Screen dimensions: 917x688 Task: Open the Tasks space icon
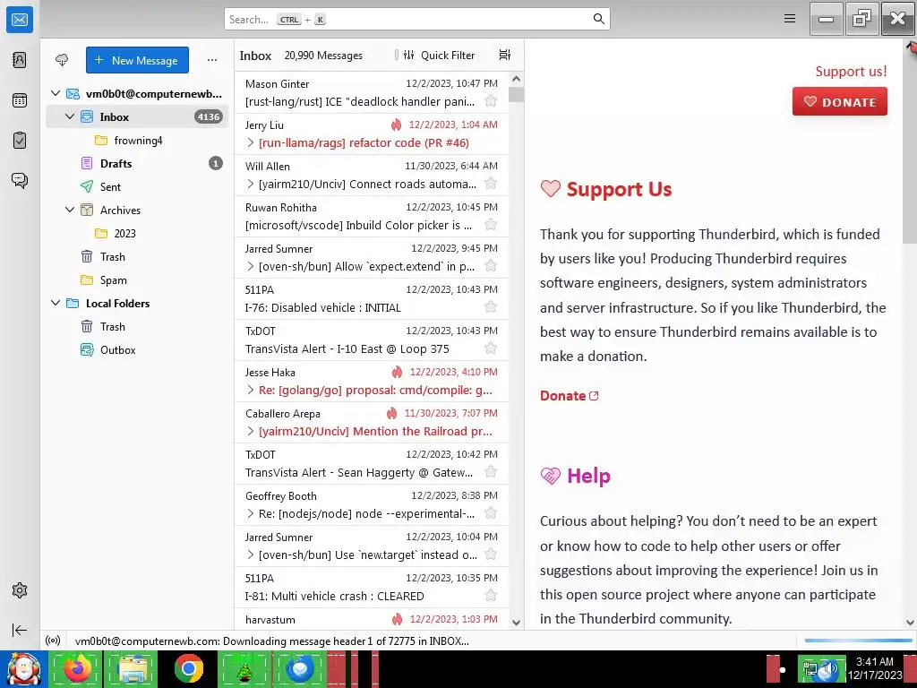(20, 141)
